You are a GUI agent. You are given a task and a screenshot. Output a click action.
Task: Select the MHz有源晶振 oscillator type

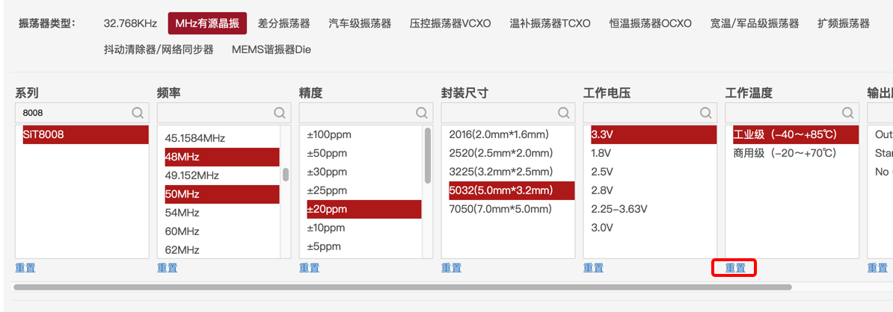click(207, 23)
